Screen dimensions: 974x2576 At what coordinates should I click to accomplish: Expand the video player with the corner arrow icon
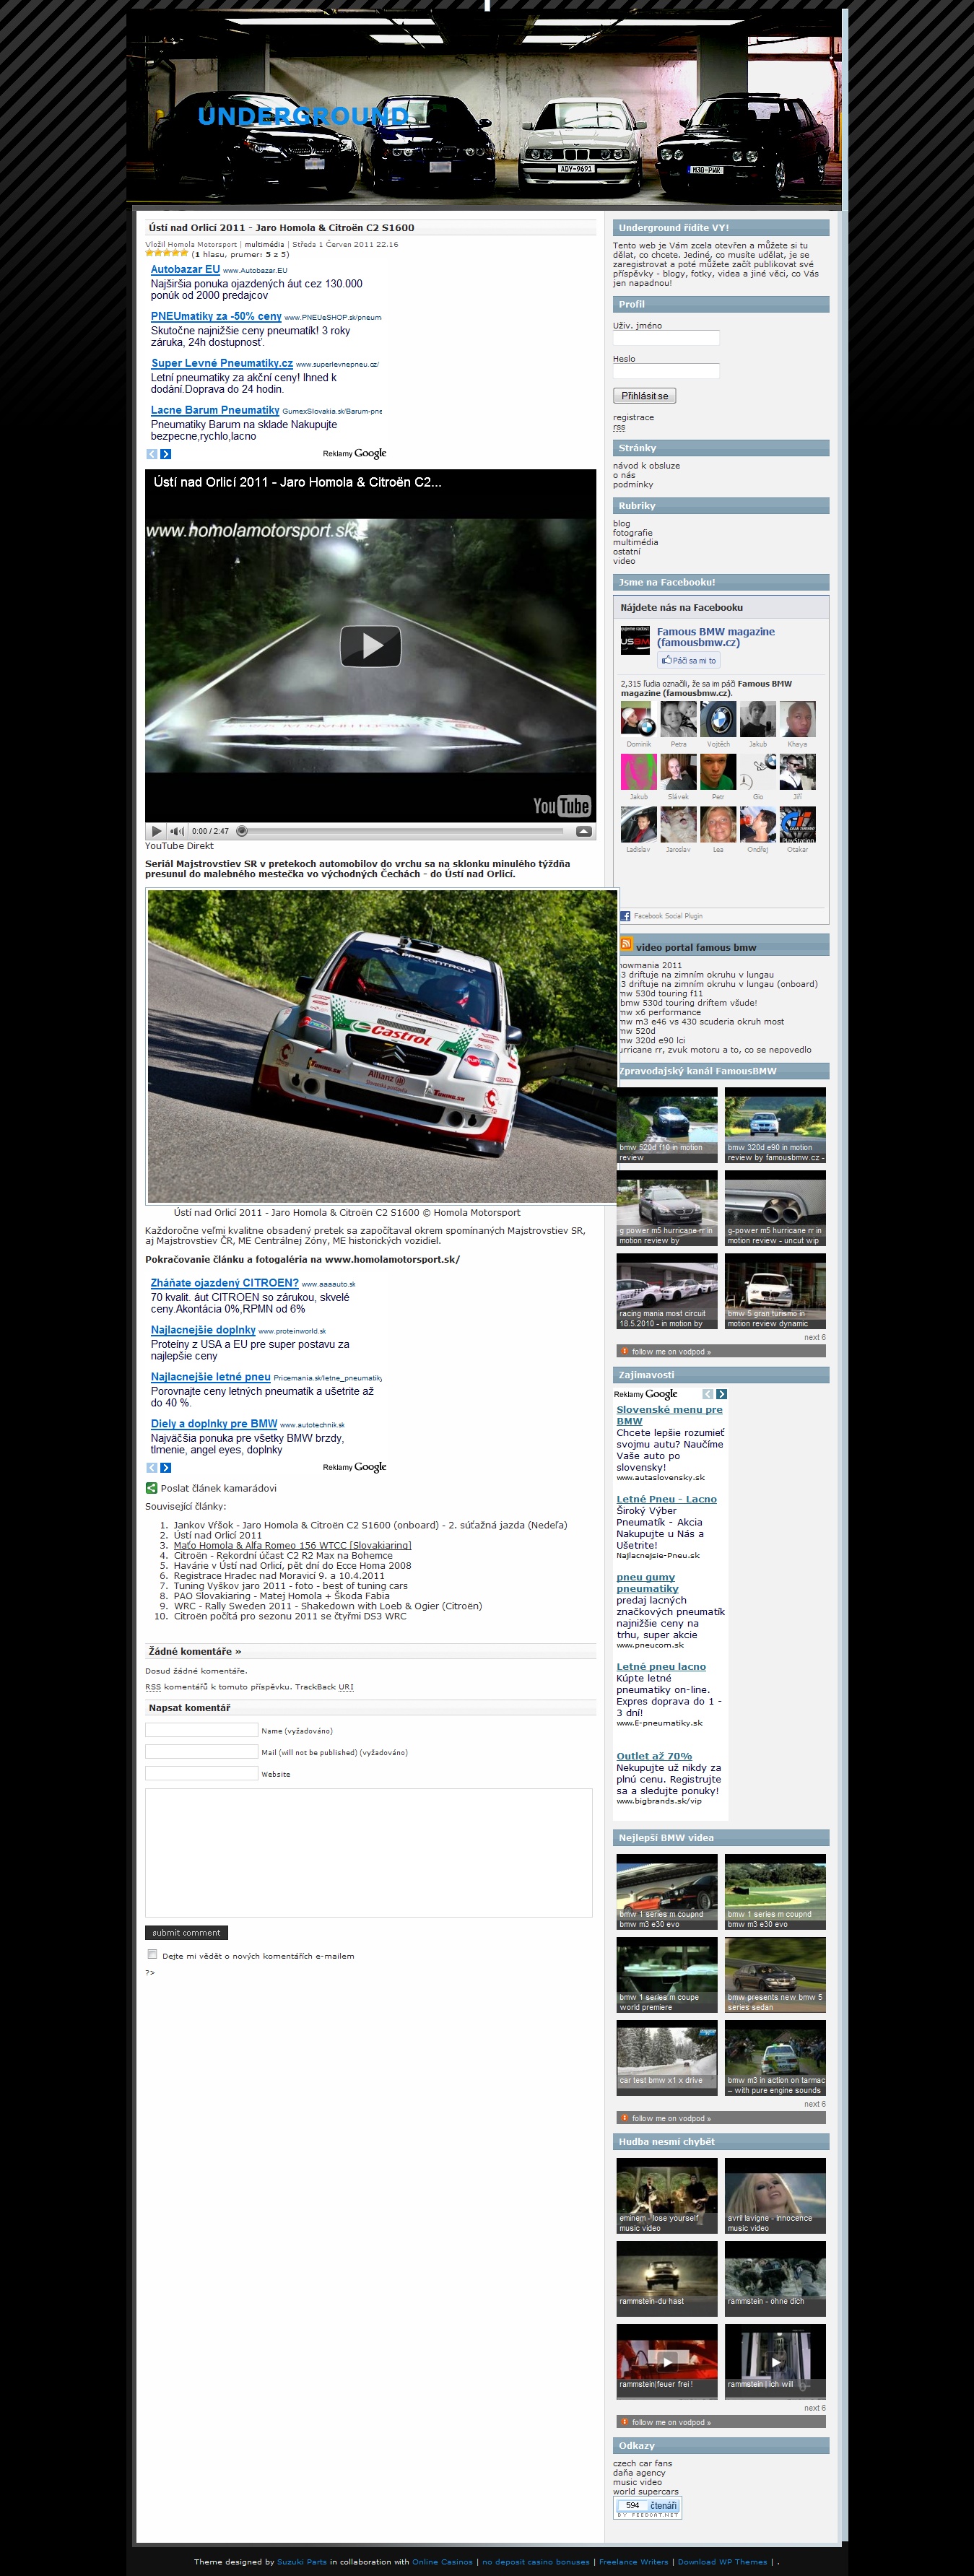tap(584, 831)
